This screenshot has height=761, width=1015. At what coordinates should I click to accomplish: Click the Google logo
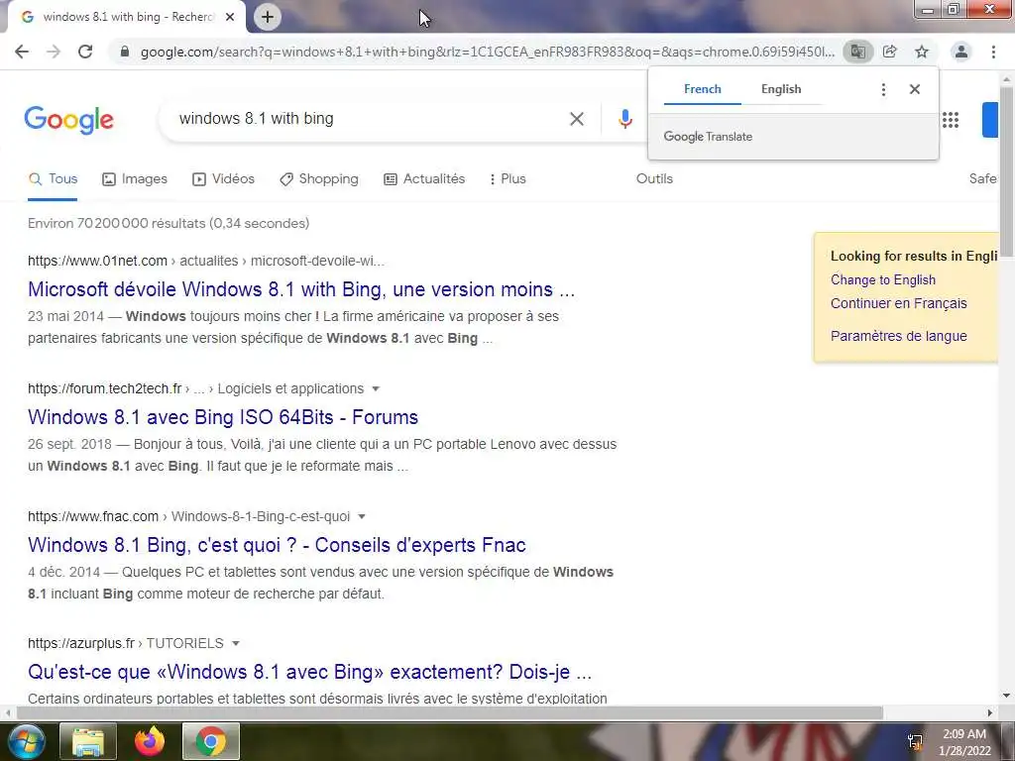tap(68, 120)
